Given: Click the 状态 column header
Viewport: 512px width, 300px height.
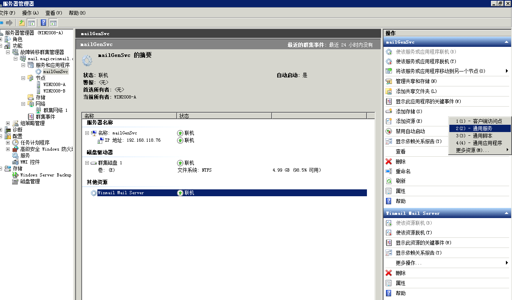Looking at the screenshot, I should pos(224,116).
